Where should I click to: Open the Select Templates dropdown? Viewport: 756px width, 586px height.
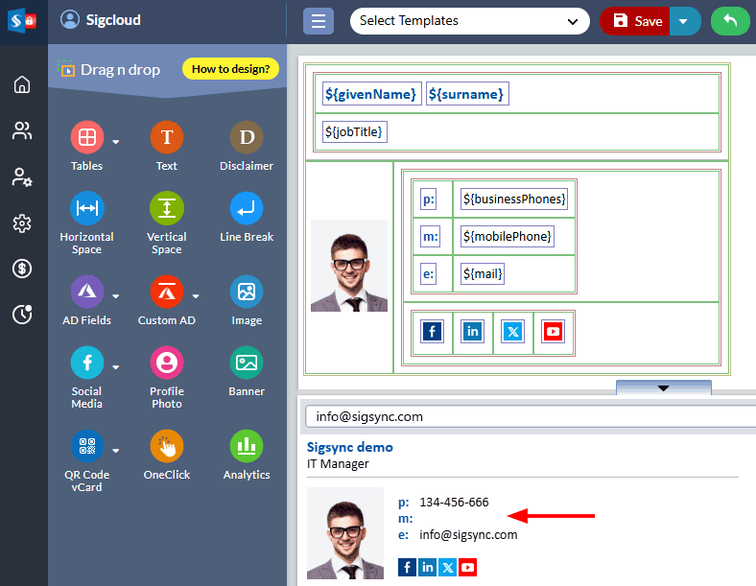(x=469, y=21)
